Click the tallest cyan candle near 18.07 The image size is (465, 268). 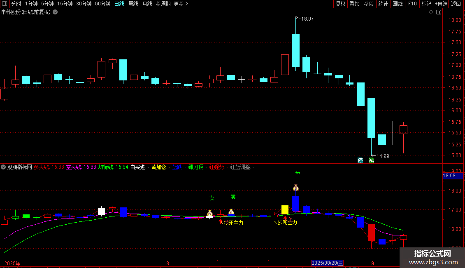click(296, 50)
